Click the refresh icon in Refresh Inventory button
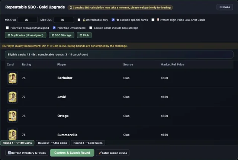 pyautogui.click(x=9, y=153)
